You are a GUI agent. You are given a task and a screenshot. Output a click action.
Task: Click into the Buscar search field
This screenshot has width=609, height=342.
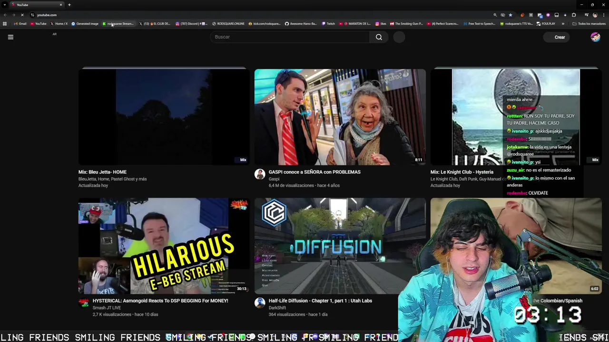point(290,37)
